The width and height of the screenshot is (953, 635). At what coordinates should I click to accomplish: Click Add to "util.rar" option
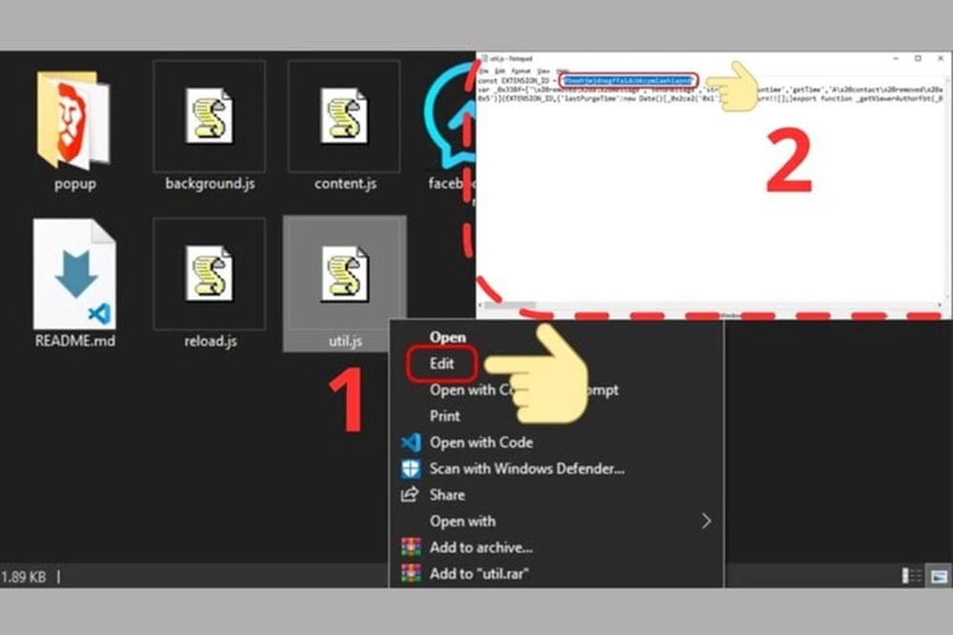478,573
